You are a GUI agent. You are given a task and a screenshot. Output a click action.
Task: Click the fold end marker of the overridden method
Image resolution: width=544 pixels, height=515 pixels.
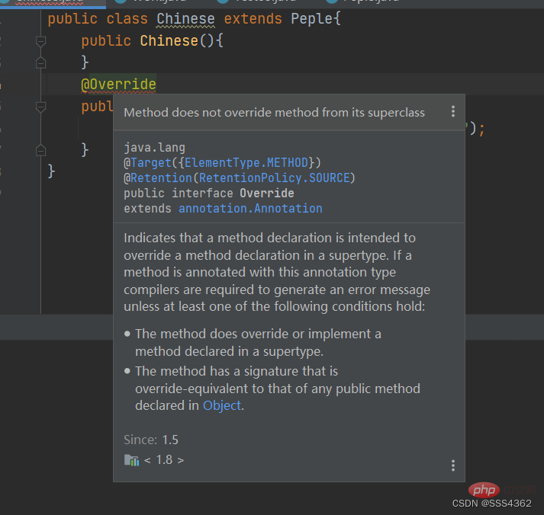(x=40, y=150)
